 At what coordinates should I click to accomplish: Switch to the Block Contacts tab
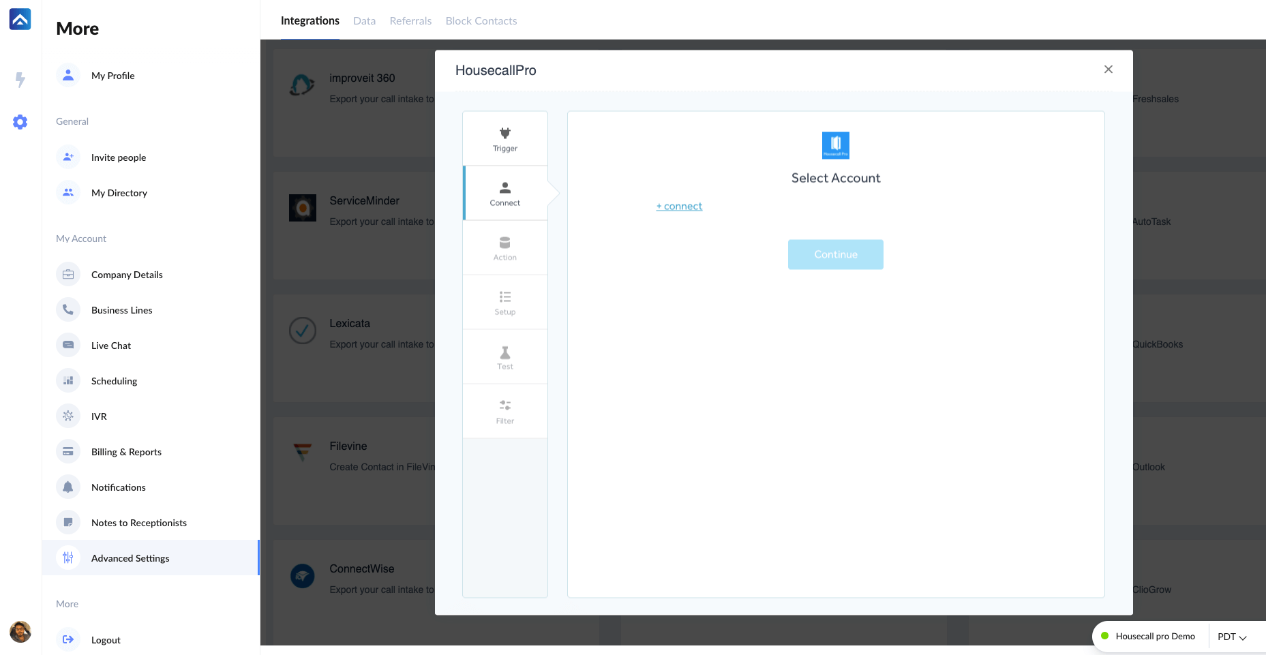481,20
